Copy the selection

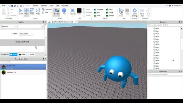coord(10,9)
